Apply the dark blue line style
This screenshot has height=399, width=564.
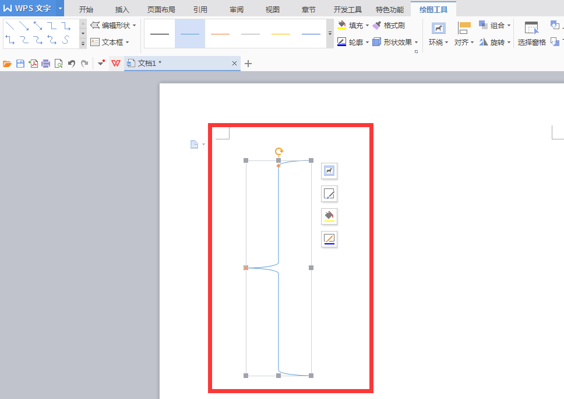point(311,34)
